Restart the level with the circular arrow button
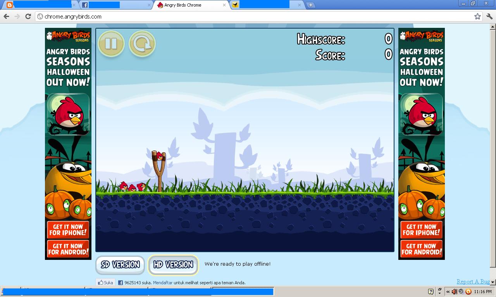 point(142,44)
